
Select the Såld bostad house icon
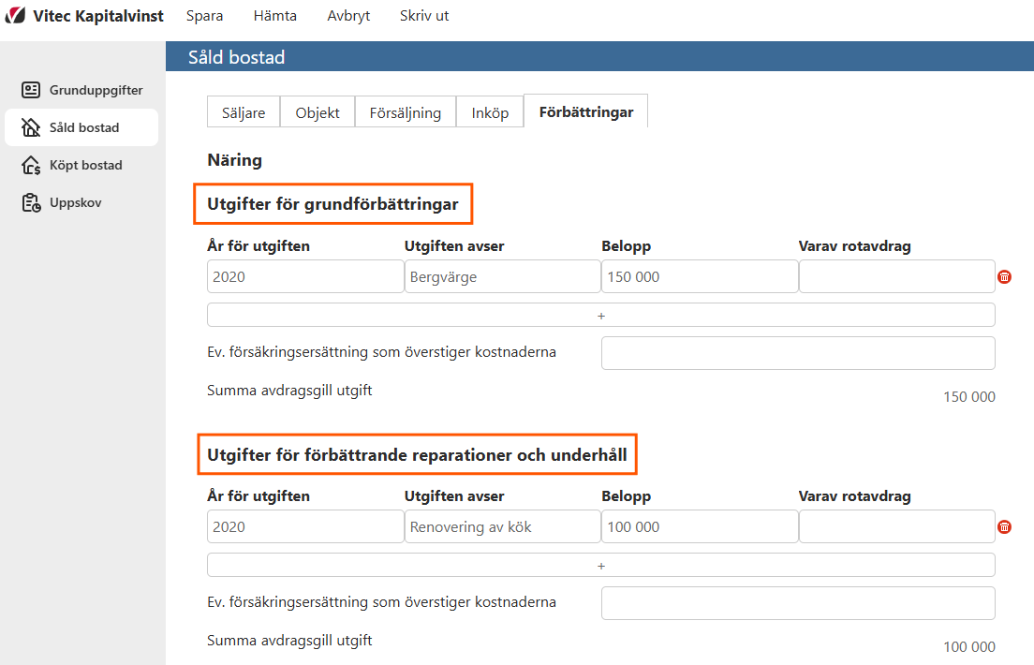point(29,127)
